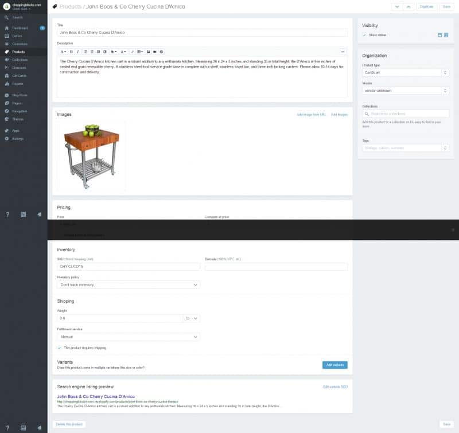Viewport: 459px width, 433px height.
Task: Click into the Barcode field
Action: click(276, 267)
